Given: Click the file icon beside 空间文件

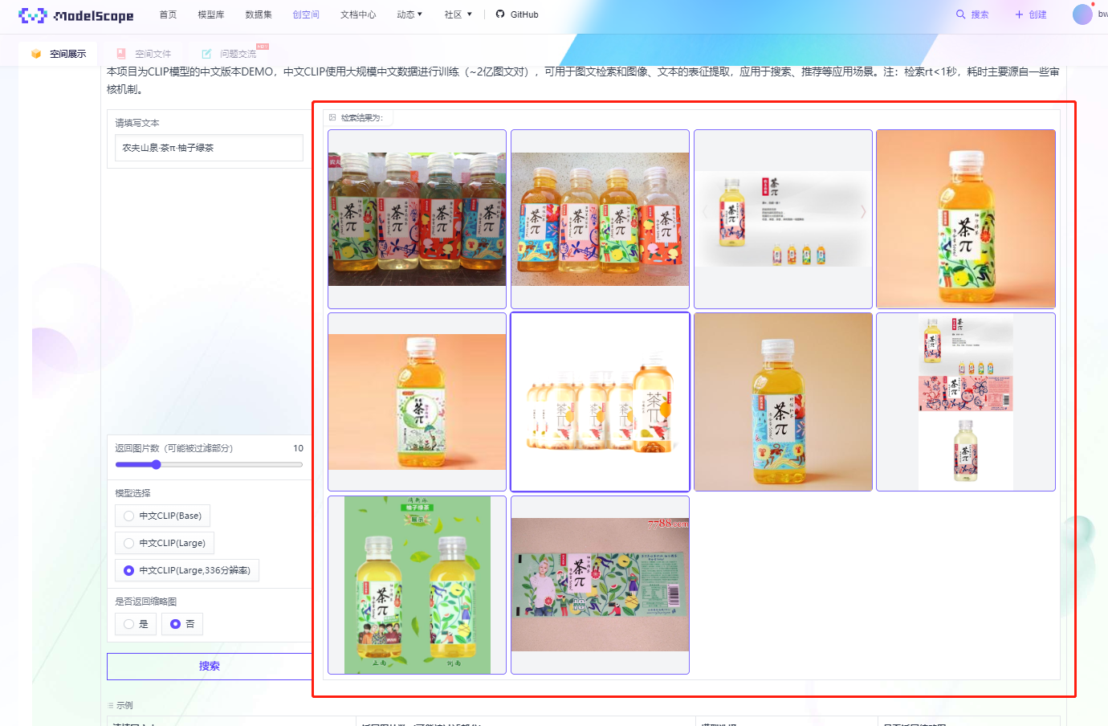Looking at the screenshot, I should [121, 54].
